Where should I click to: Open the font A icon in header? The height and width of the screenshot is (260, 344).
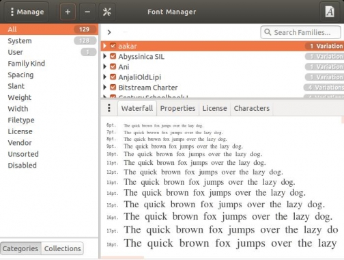click(x=330, y=12)
